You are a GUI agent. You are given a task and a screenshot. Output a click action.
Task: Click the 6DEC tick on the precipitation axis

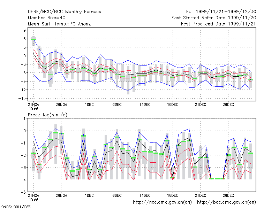pos(117,195)
